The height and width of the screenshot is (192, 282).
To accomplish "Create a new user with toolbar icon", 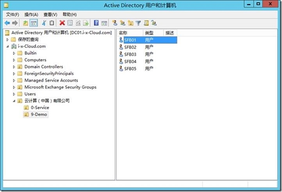I will point(115,23).
